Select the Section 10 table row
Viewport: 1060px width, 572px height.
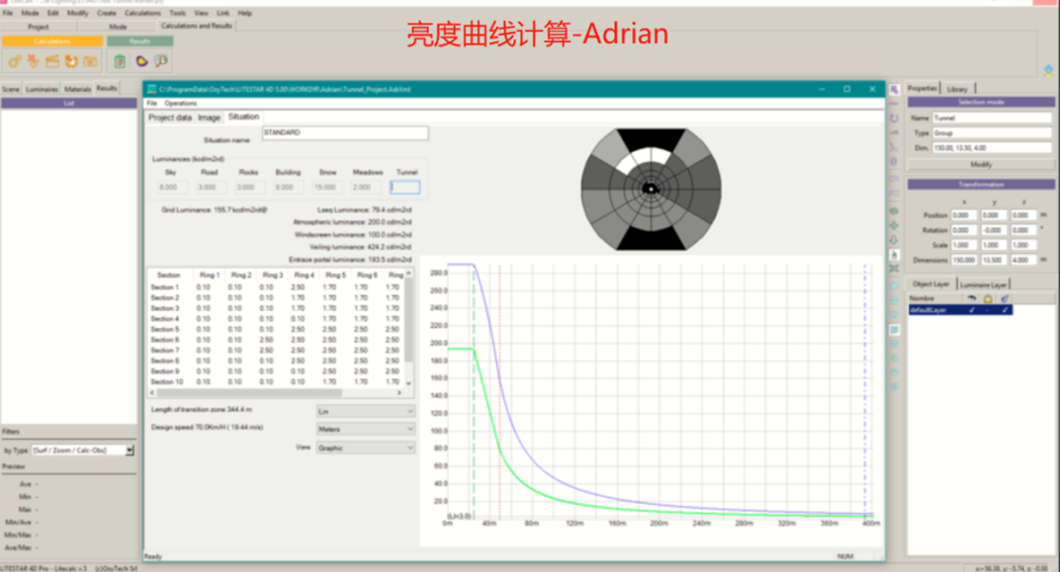pos(276,381)
